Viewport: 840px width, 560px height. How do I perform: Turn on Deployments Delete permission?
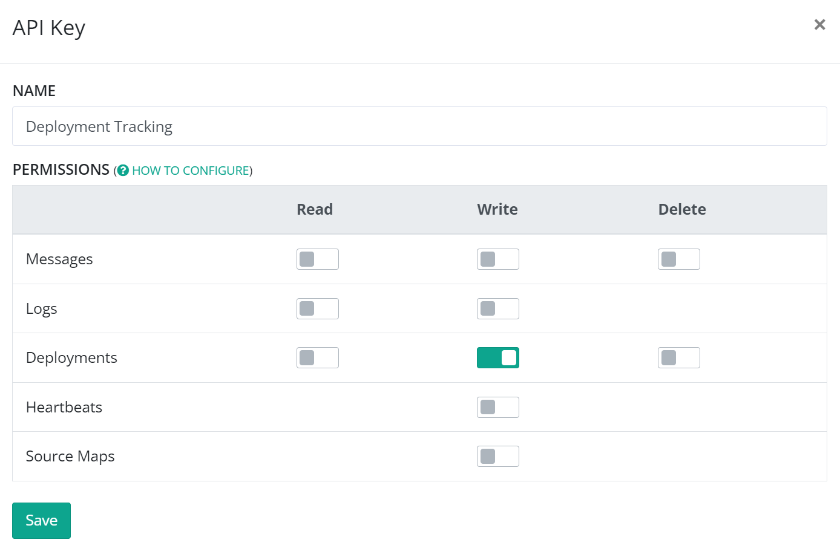(679, 358)
